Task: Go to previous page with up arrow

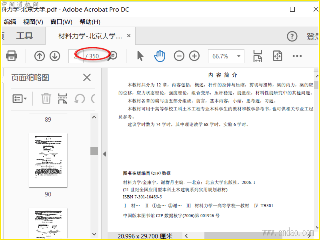Action: (x=39, y=56)
